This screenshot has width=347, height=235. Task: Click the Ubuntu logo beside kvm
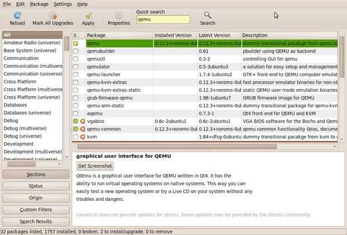tap(82, 137)
